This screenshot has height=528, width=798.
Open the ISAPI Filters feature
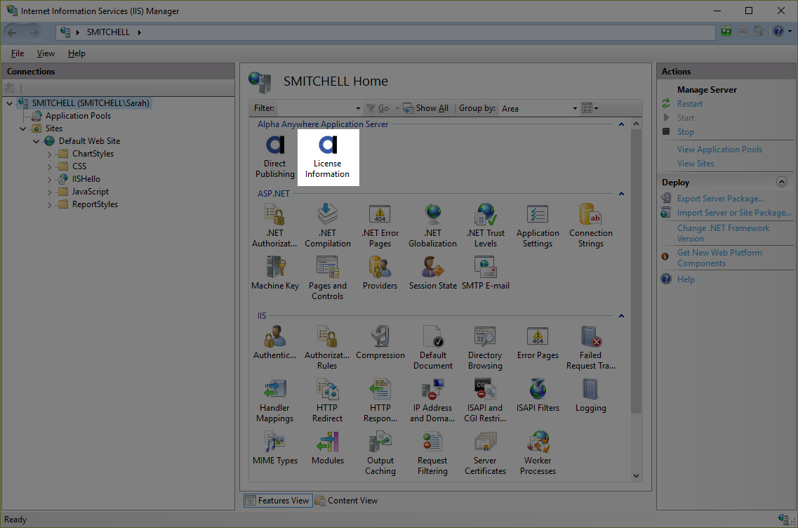[x=538, y=395]
